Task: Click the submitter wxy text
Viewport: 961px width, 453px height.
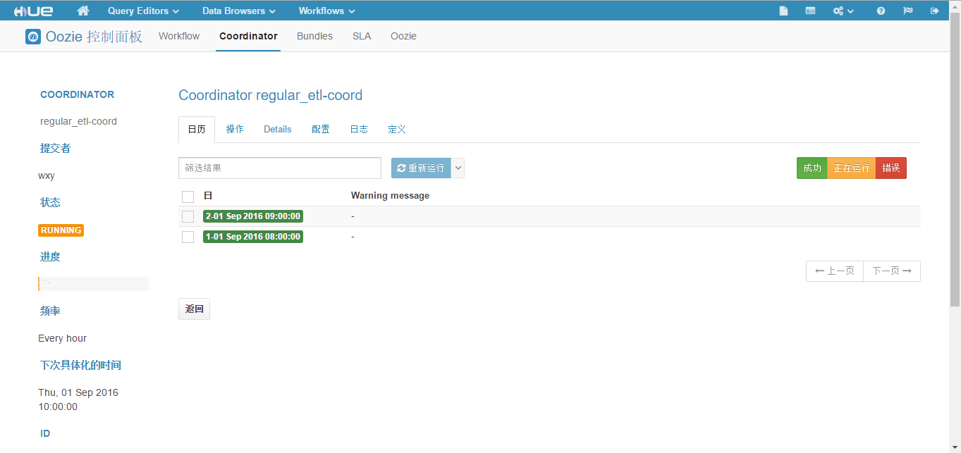Action: coord(47,175)
